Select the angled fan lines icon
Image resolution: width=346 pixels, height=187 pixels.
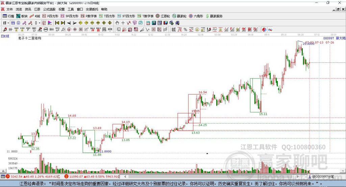coord(142,30)
